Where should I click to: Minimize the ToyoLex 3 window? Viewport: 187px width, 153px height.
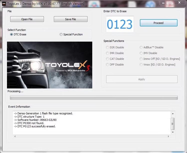point(163,3)
